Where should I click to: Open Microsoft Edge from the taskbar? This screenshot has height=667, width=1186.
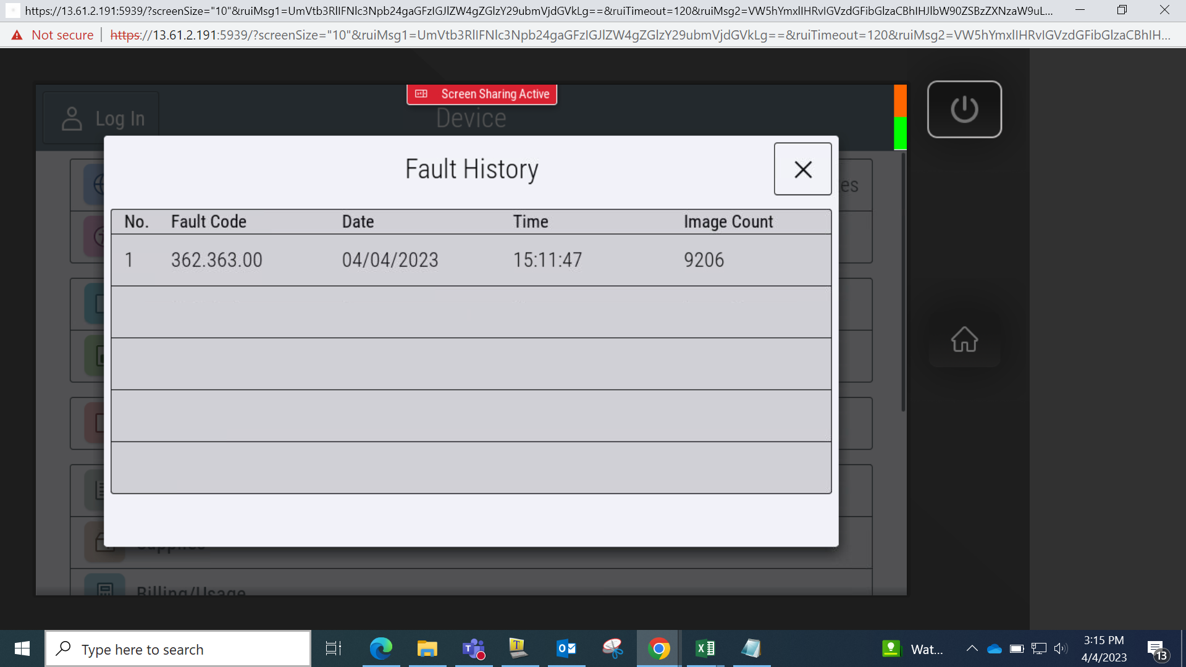(x=381, y=648)
